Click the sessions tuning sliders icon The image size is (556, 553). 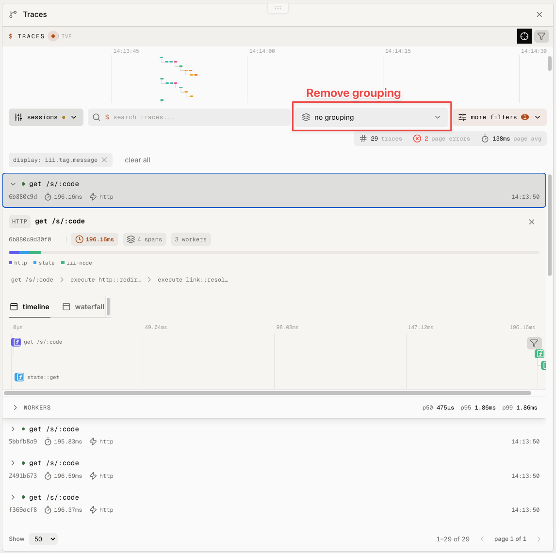pyautogui.click(x=18, y=117)
